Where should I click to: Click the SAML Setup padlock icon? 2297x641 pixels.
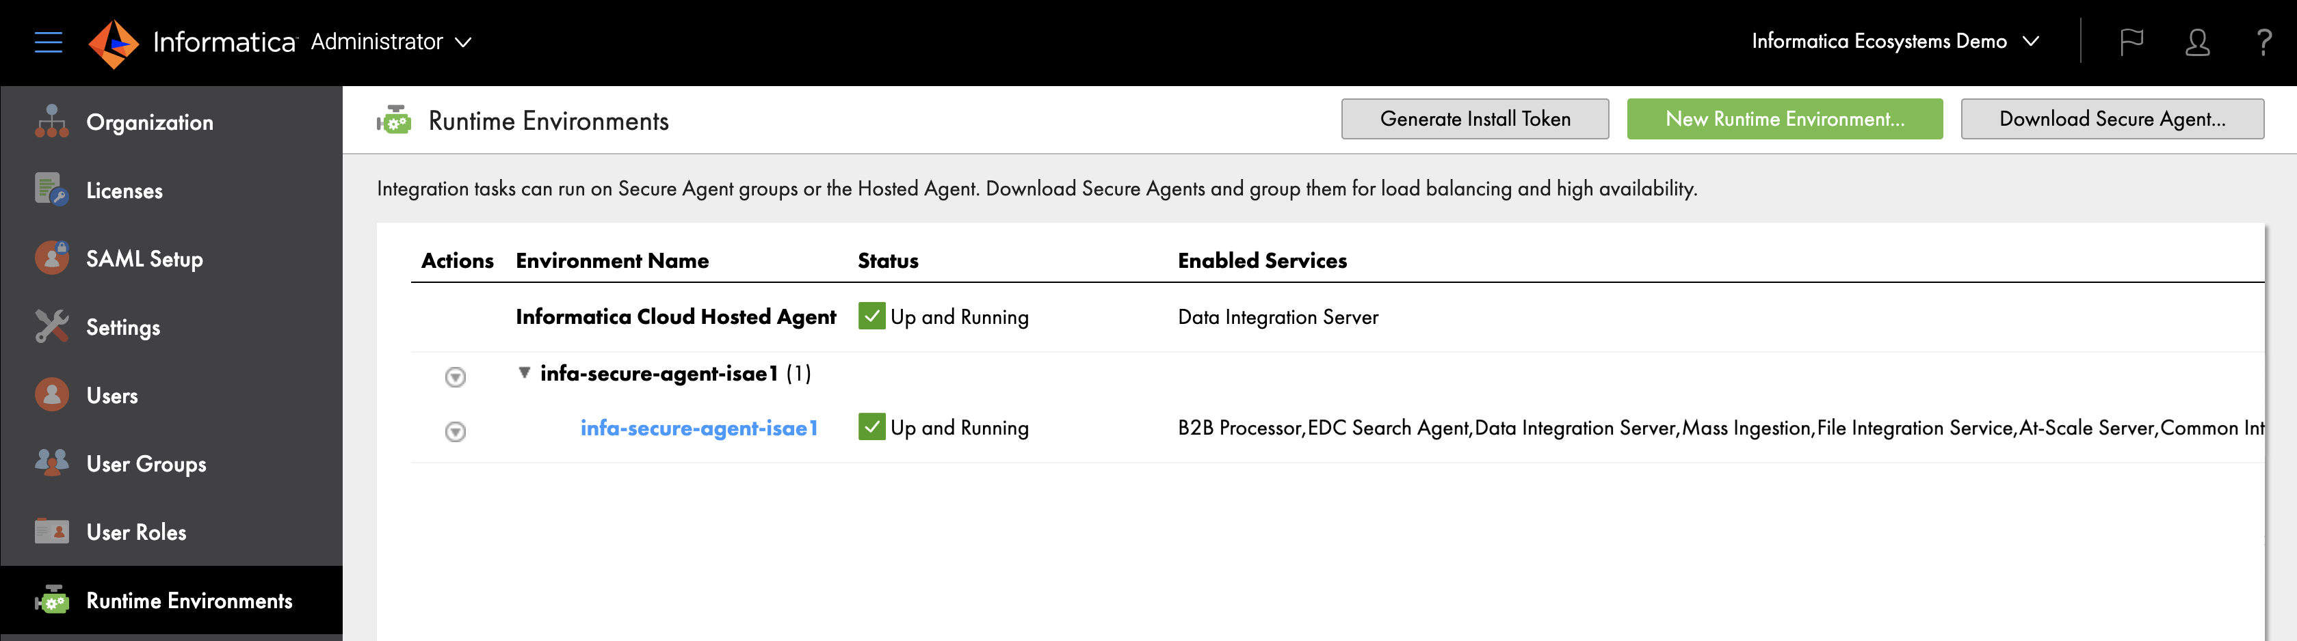[x=51, y=258]
